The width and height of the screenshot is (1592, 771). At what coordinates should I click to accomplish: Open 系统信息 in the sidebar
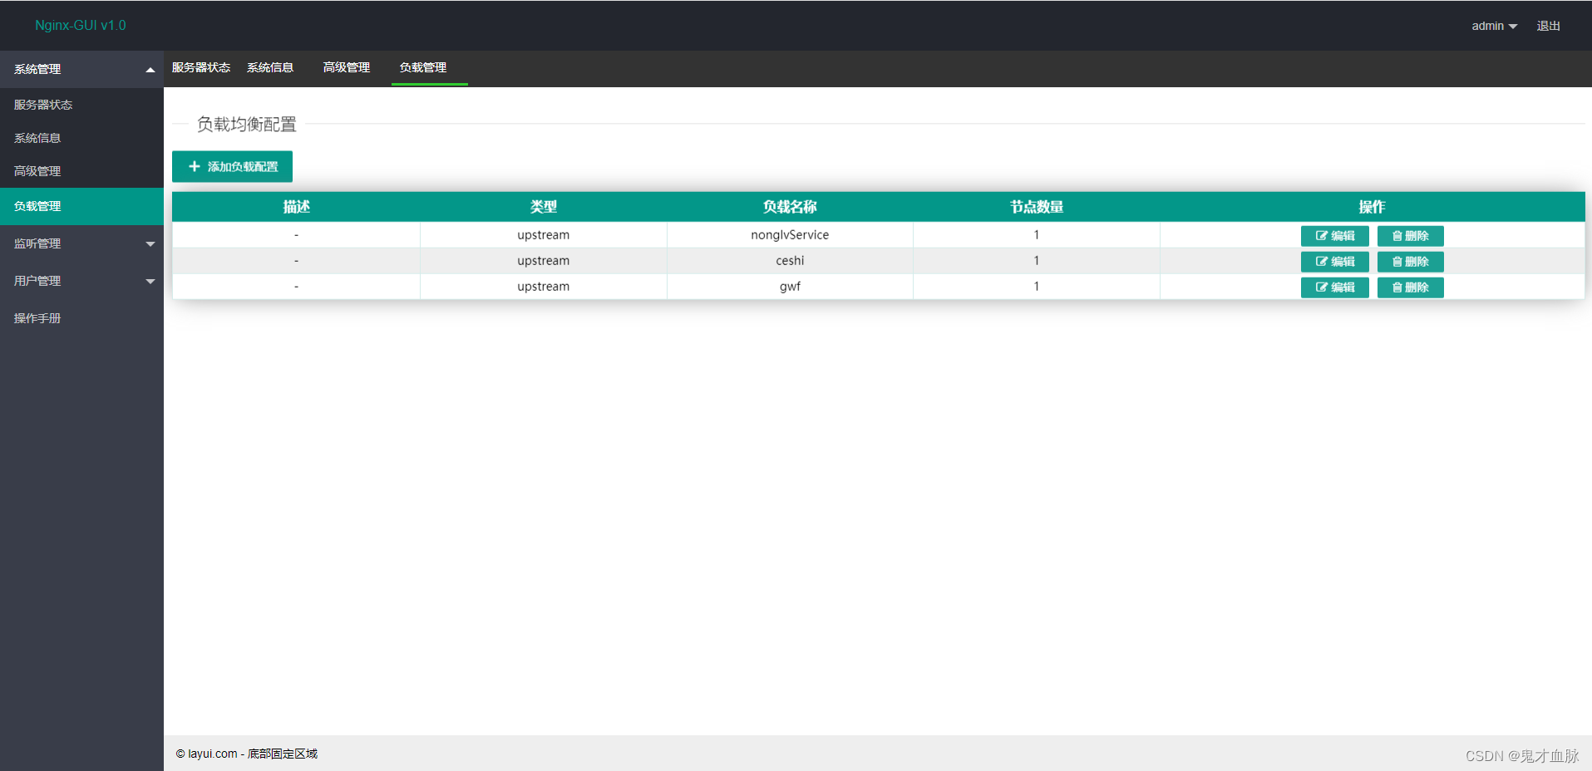pos(81,138)
